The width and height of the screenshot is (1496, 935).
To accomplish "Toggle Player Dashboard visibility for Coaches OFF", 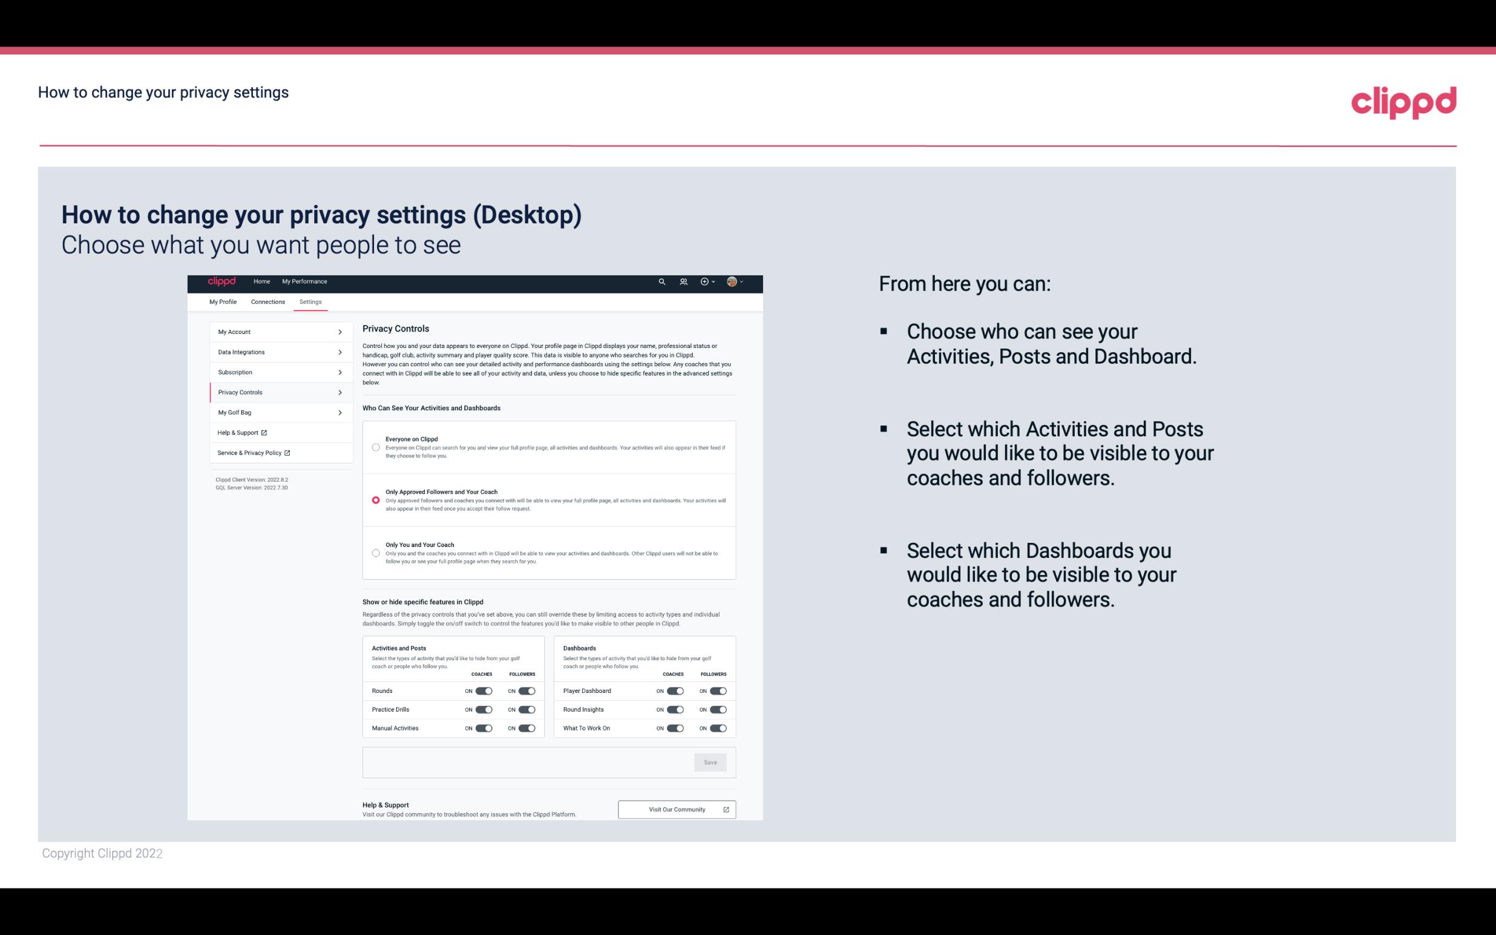I will tap(675, 691).
